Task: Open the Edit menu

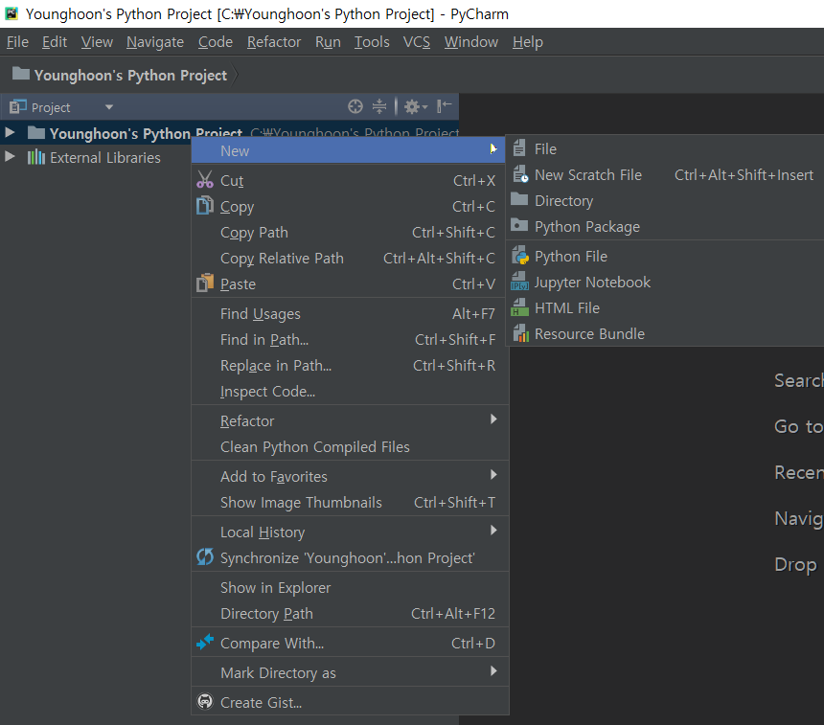Action: [55, 42]
